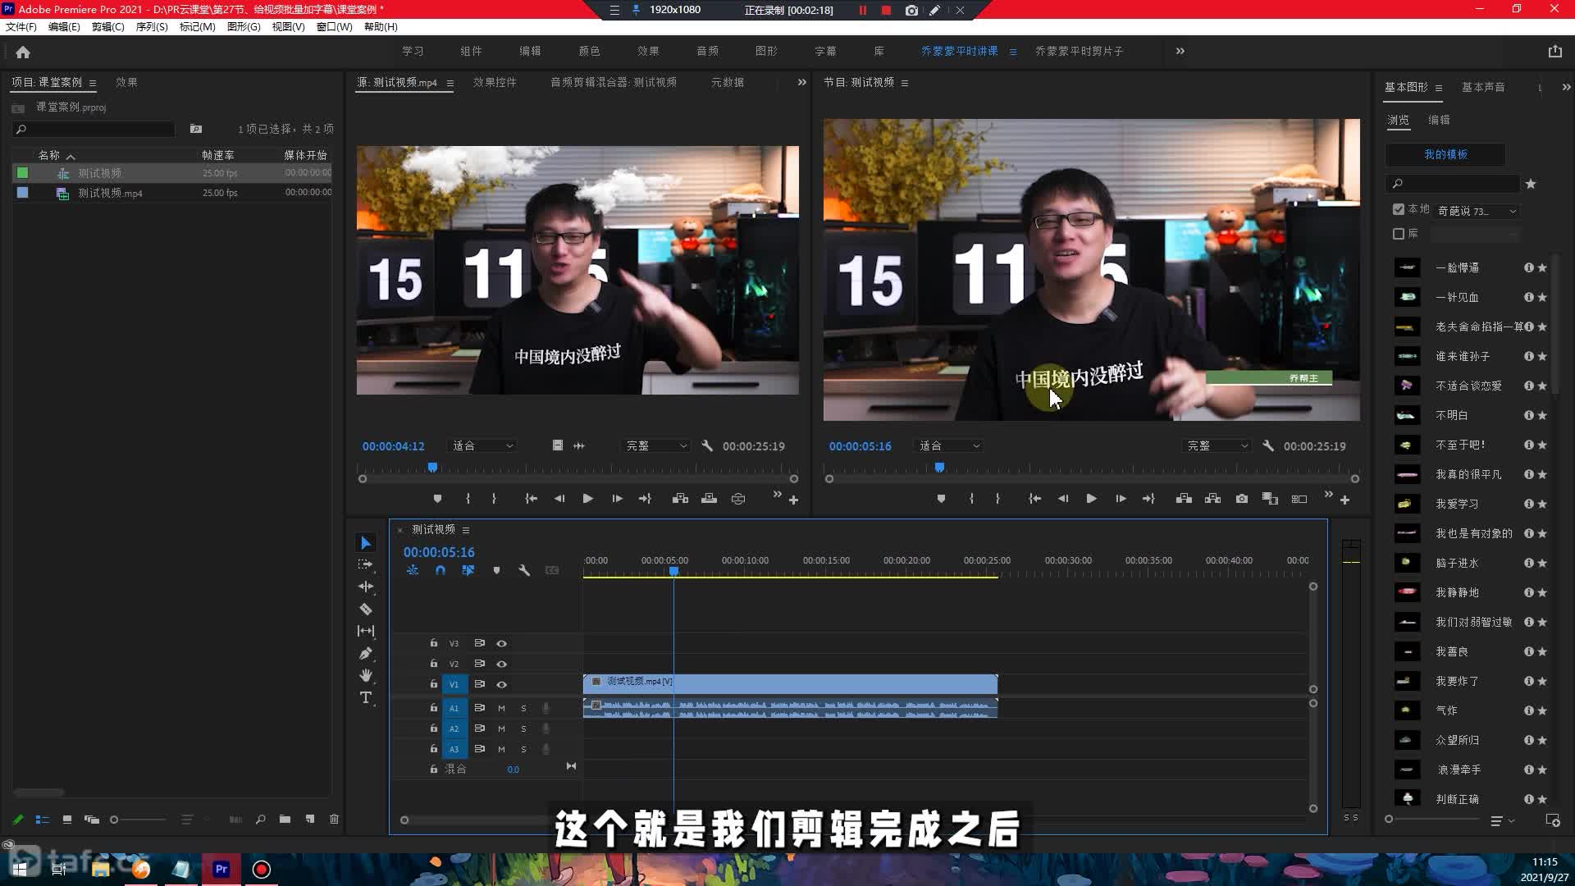Open Program monitor resolution 完整 dropdown

point(1217,445)
